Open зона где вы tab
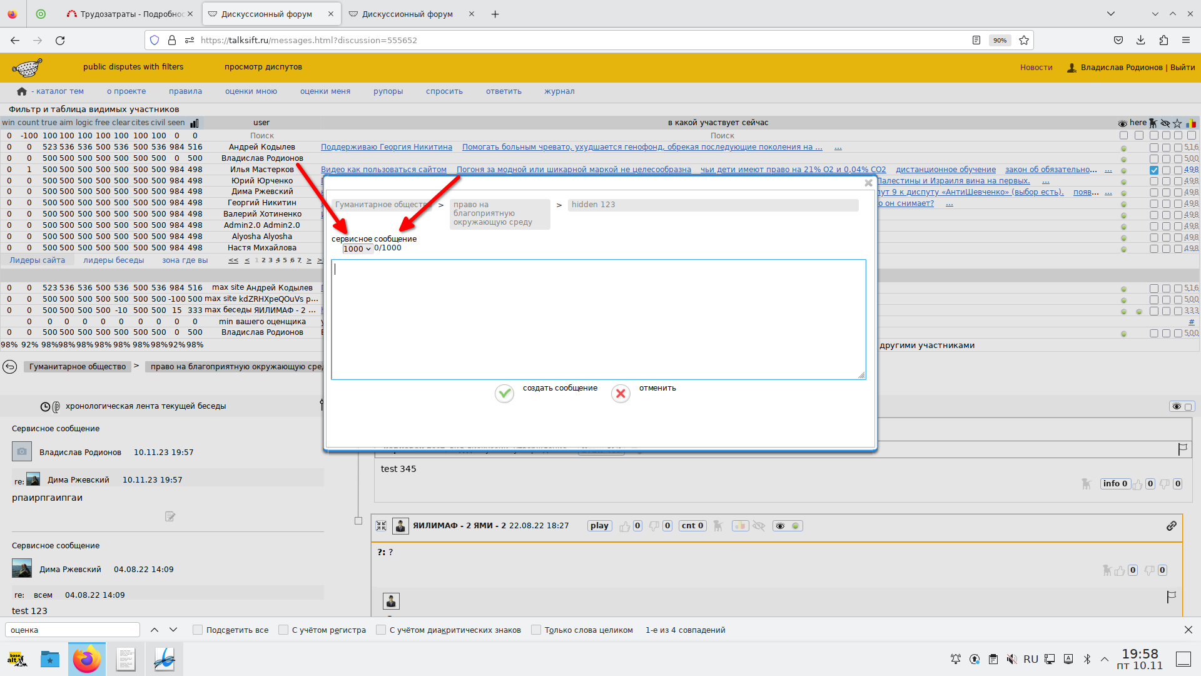The image size is (1201, 676). tap(185, 260)
